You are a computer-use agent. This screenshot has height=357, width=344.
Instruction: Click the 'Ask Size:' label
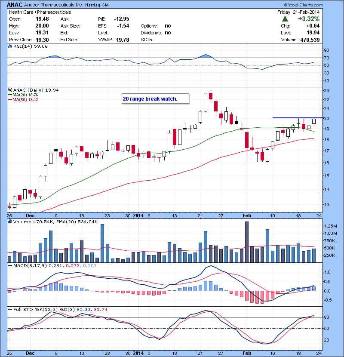(70, 26)
